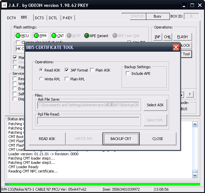The image size is (205, 193).
Task: Click the disabled WRITE RPL button
Action: pos(84,139)
